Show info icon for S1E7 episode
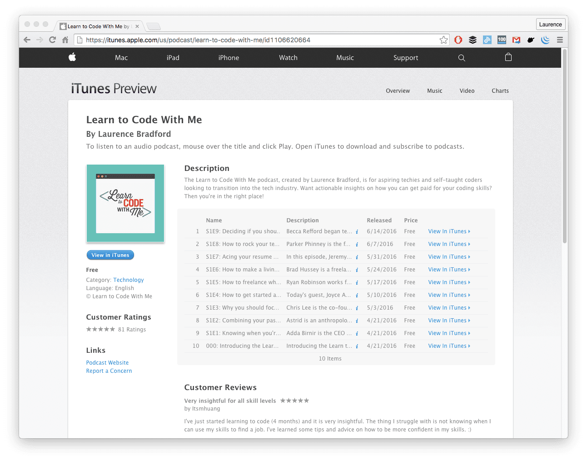Image resolution: width=587 pixels, height=461 pixels. (x=357, y=257)
